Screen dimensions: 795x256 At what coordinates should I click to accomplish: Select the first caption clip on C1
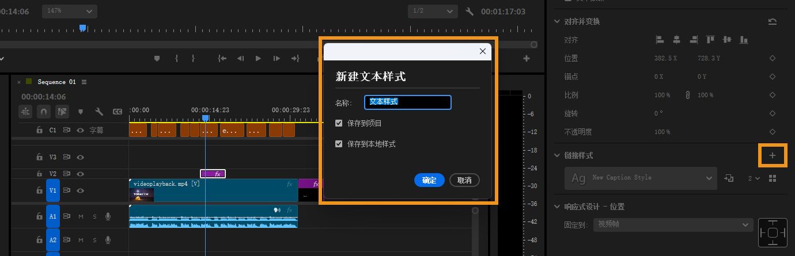point(138,130)
